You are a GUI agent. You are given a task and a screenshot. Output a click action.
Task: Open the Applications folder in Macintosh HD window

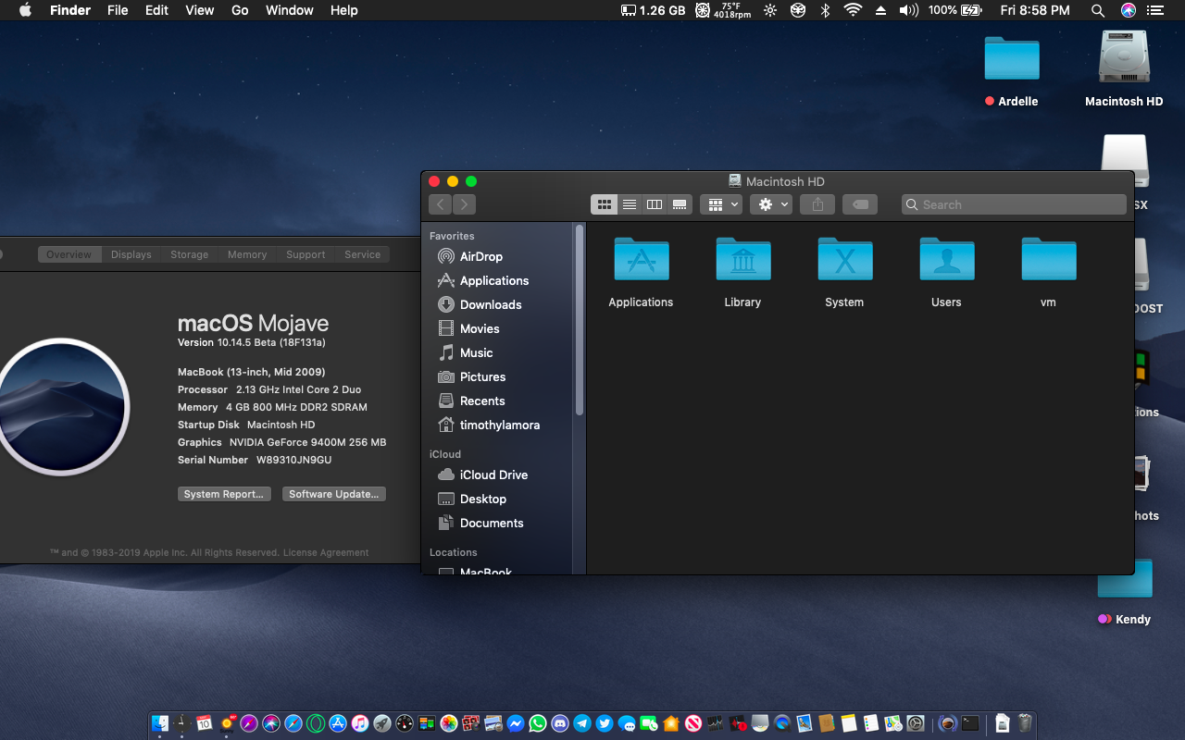coord(641,259)
